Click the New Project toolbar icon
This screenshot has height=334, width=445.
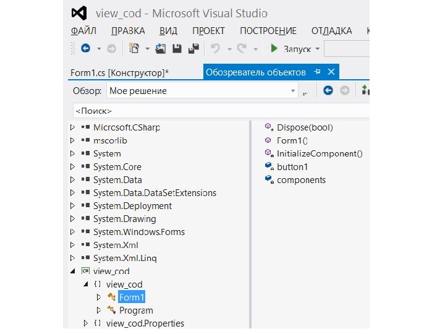coord(134,48)
